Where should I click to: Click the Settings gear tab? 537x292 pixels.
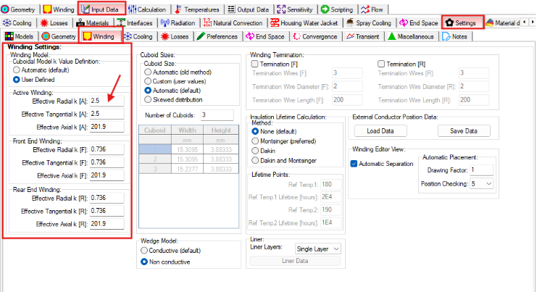(x=449, y=23)
